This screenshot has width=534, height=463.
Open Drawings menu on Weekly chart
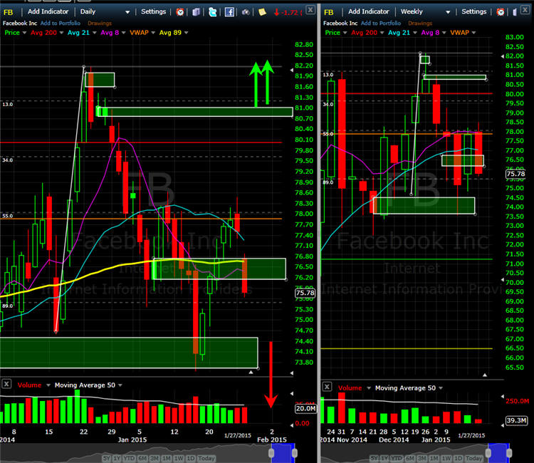[x=420, y=24]
